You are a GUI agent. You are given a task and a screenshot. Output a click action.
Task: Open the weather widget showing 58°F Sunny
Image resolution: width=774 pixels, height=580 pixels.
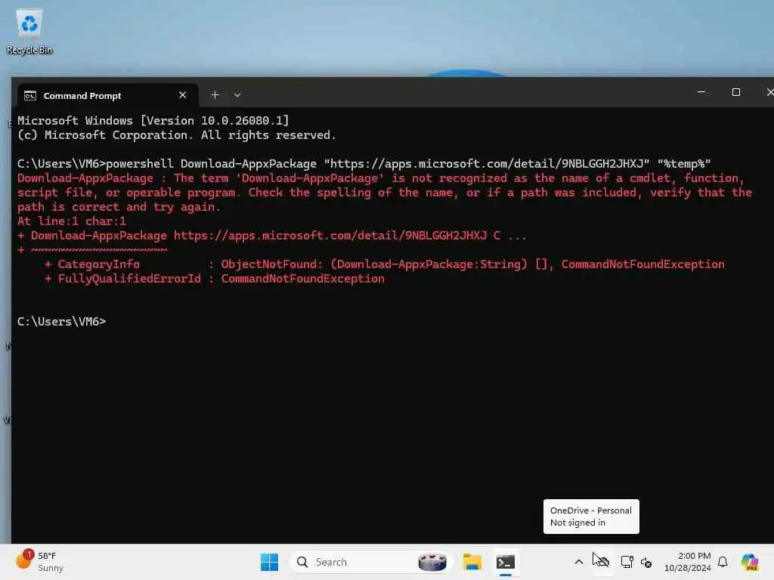click(x=41, y=561)
